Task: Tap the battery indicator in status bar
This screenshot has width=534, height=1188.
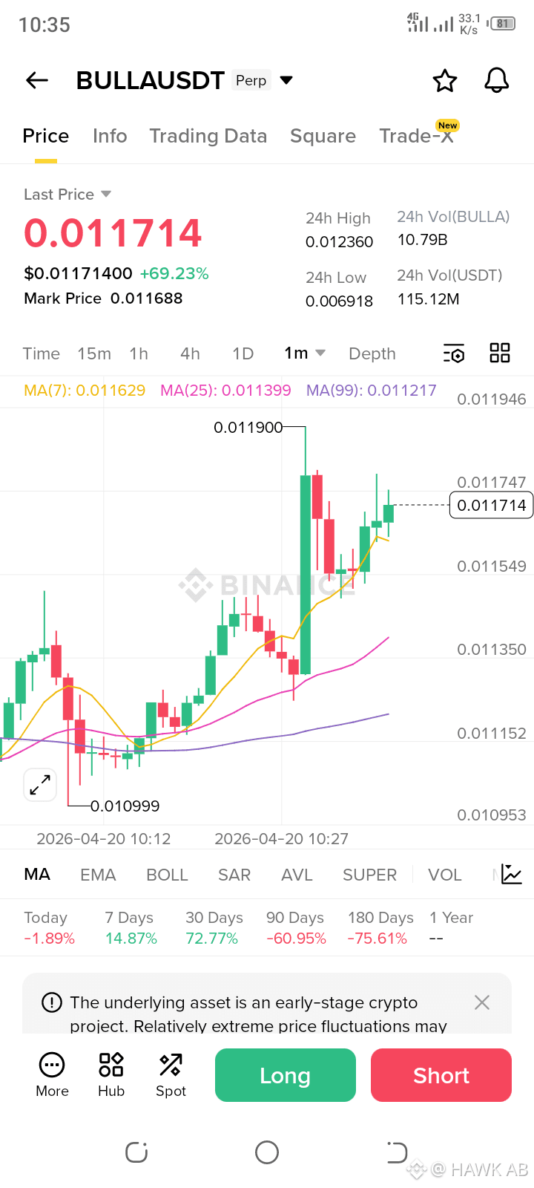Action: pos(502,24)
